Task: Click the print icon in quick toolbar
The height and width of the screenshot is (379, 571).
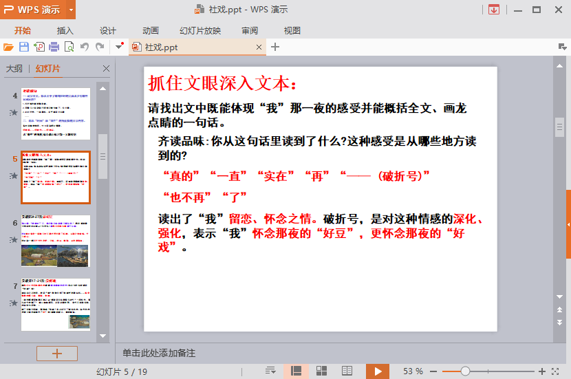Action: pos(54,47)
